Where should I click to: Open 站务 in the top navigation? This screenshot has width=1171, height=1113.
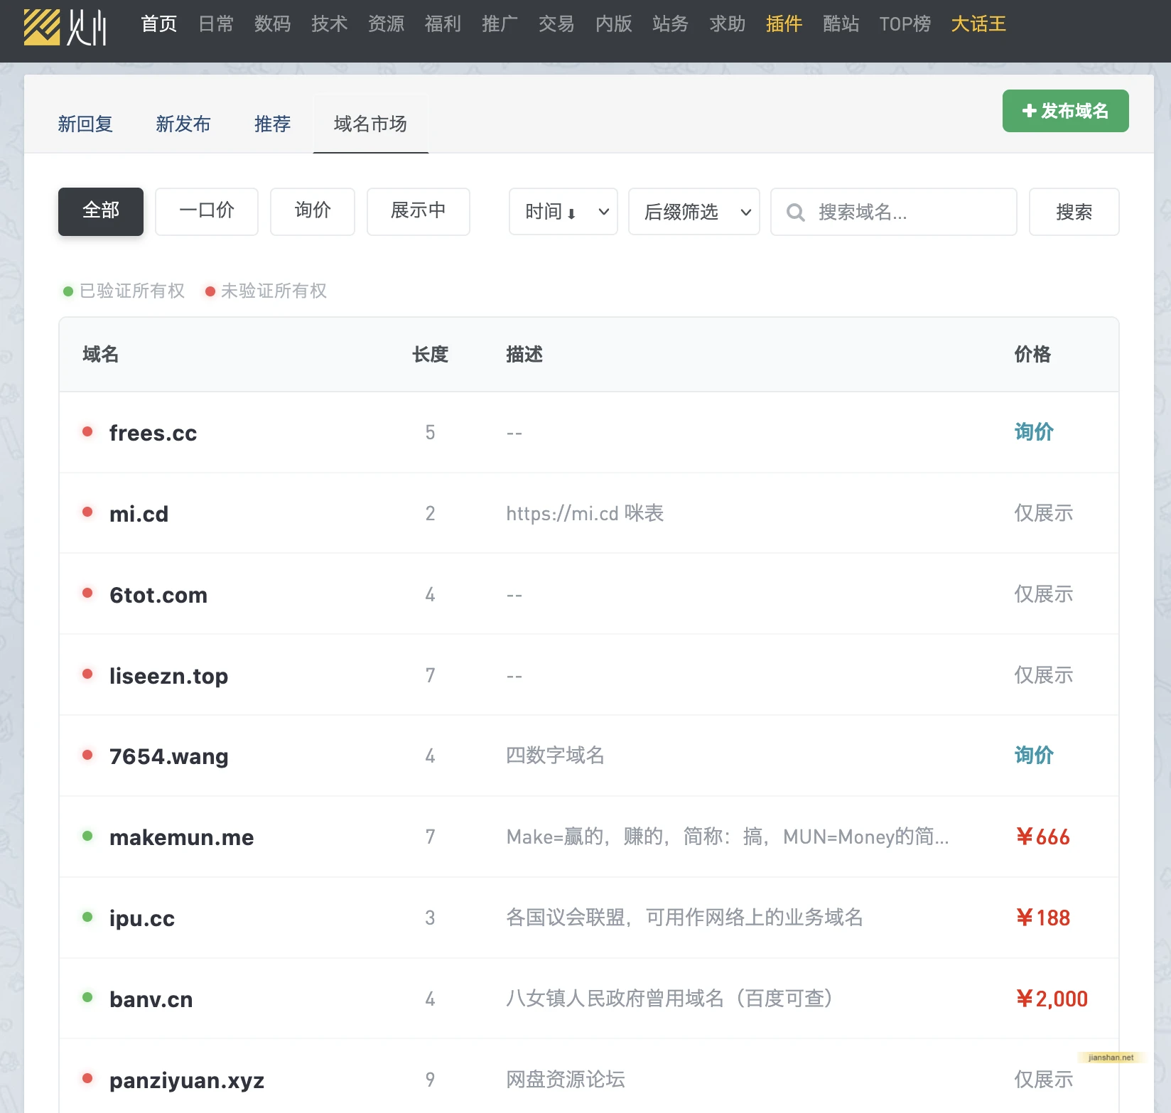pos(671,24)
